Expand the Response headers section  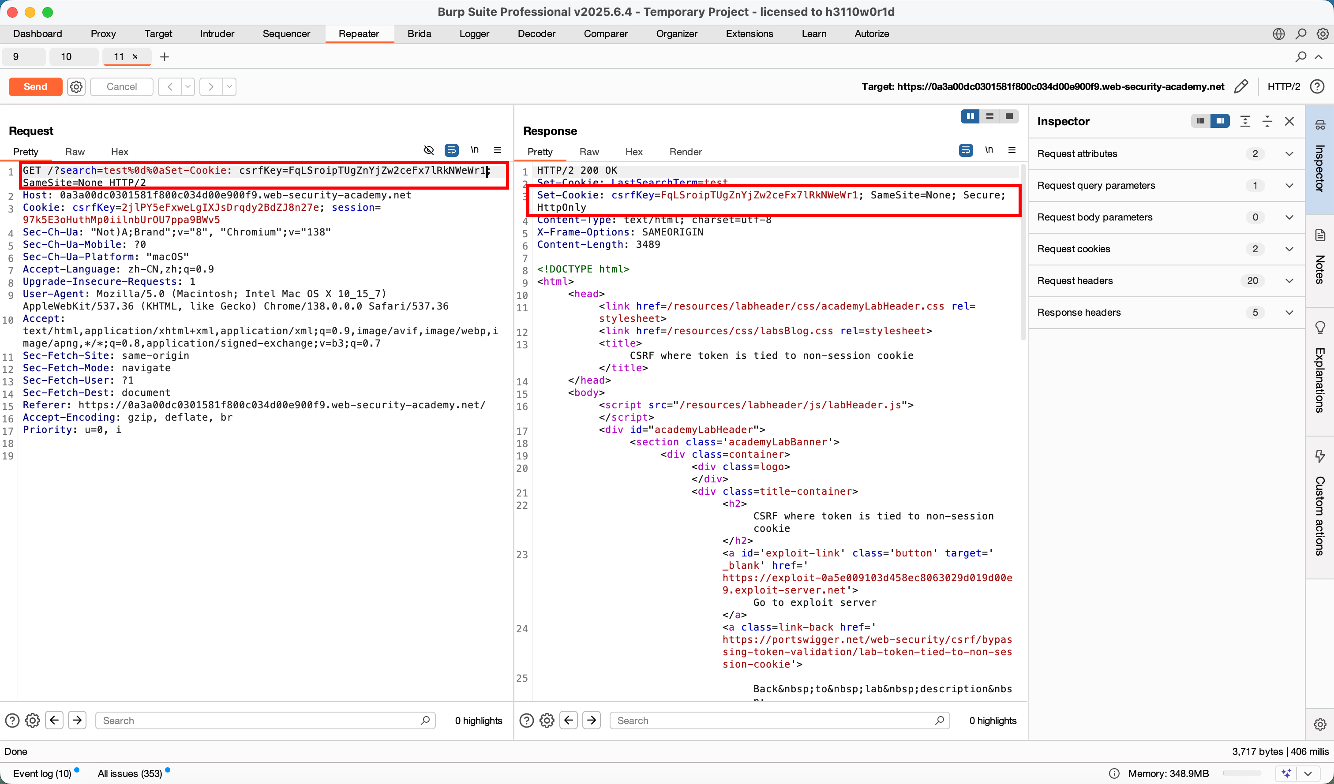click(1289, 312)
